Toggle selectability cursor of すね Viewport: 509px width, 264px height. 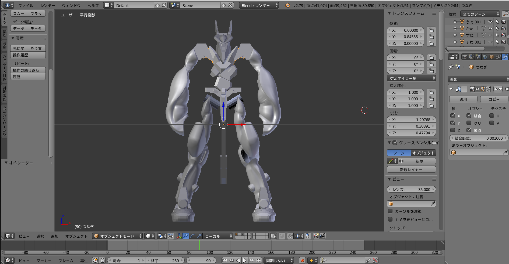497,35
